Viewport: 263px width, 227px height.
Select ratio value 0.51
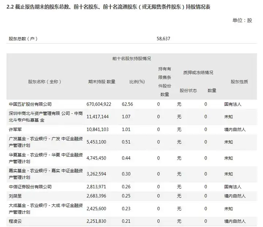click(x=126, y=142)
